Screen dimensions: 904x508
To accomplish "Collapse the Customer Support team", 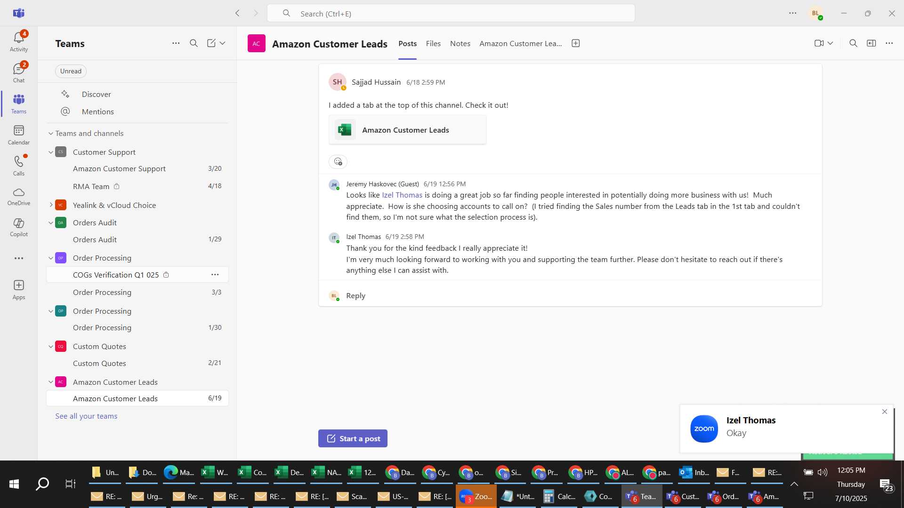I will click(51, 152).
